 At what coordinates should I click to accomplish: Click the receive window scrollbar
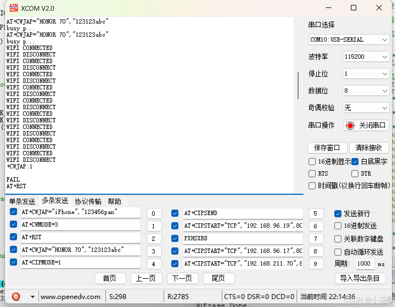(x=298, y=86)
